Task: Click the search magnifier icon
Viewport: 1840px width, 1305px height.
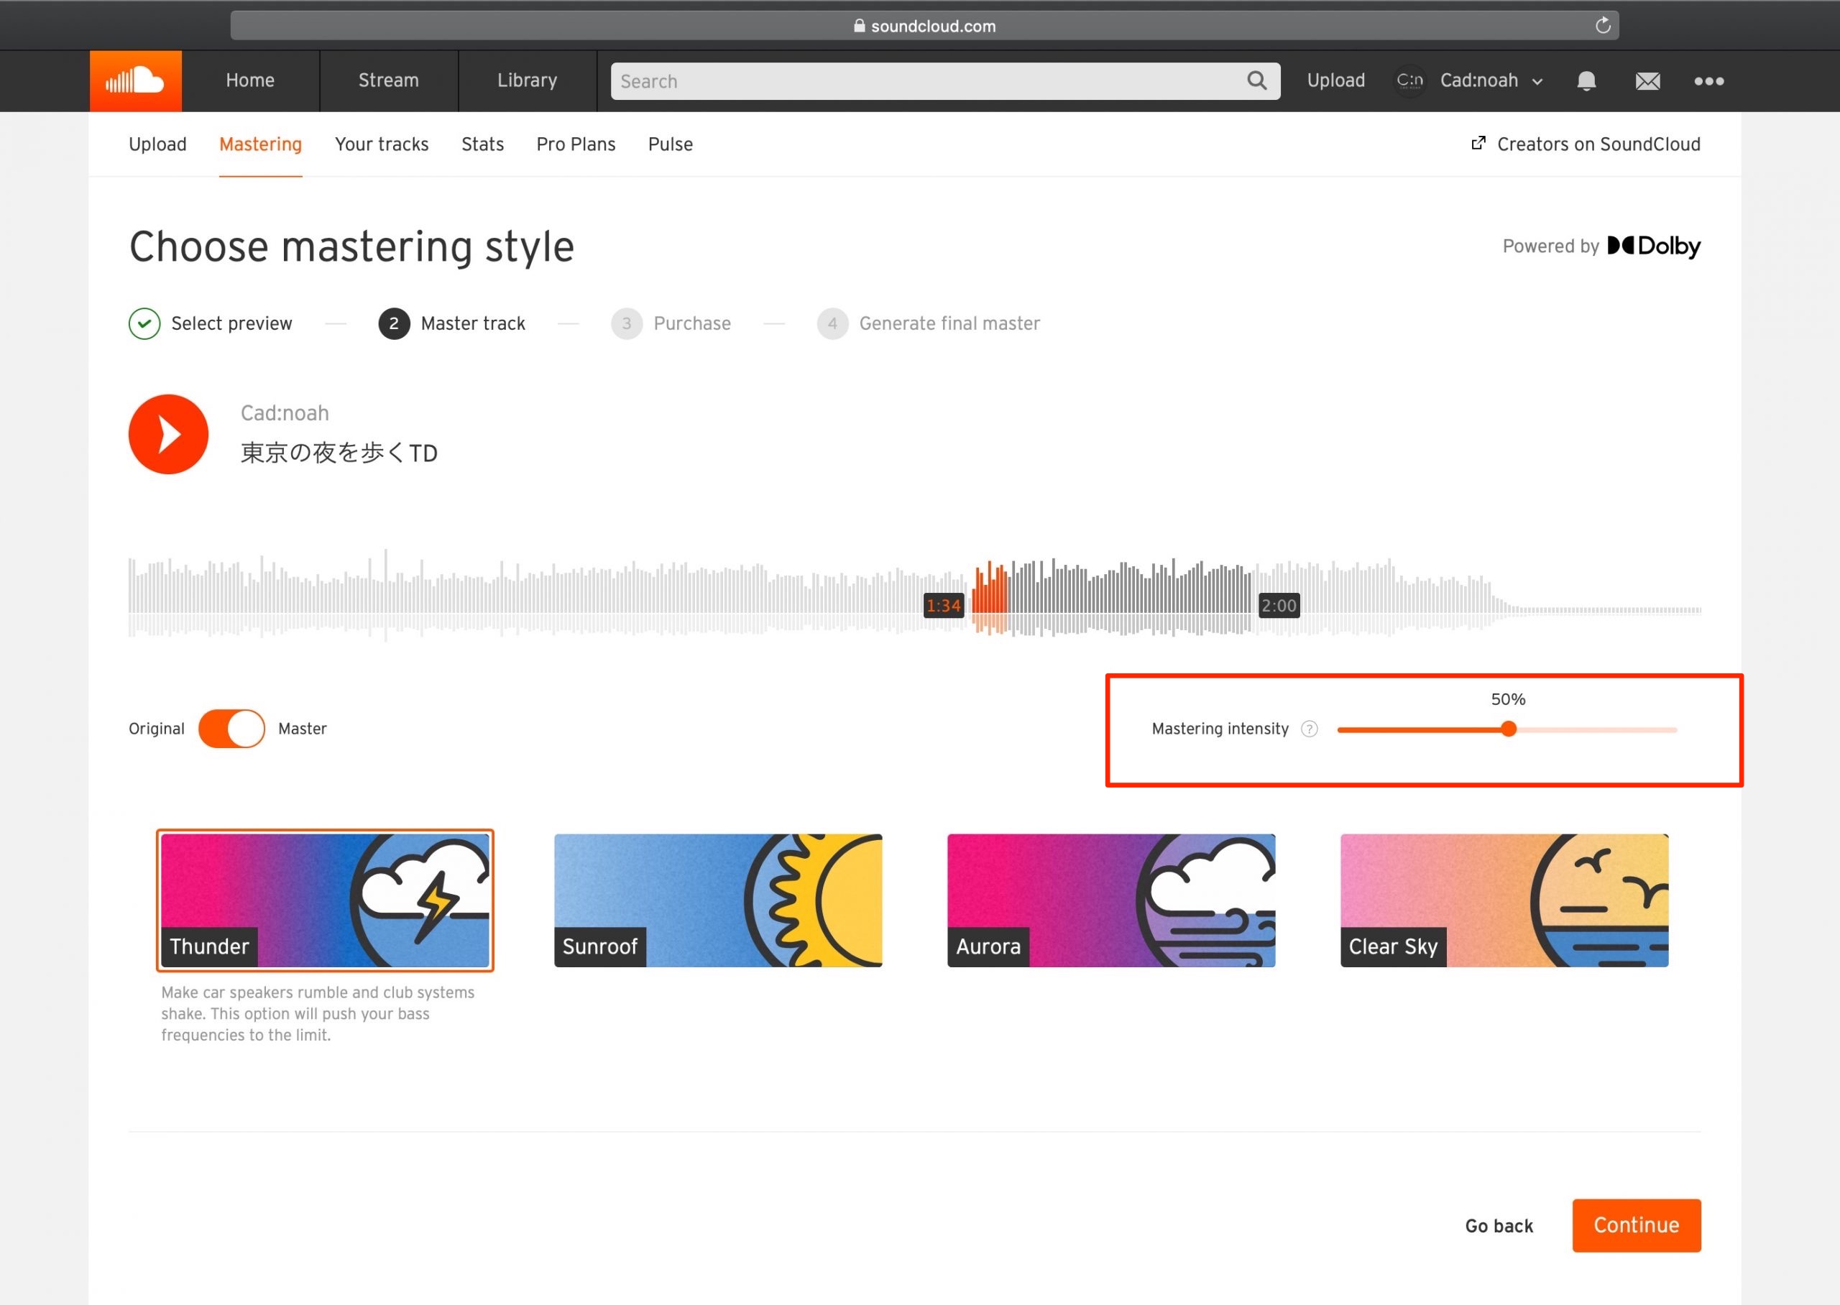Action: [1256, 80]
